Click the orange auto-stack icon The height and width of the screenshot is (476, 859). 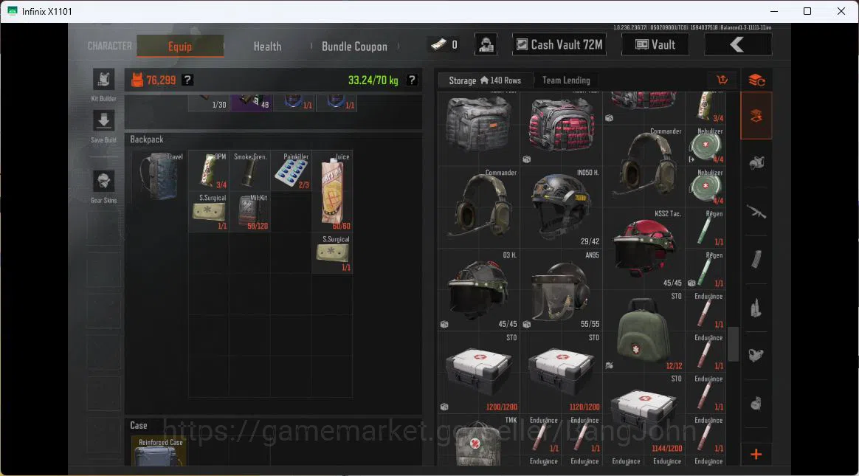click(x=756, y=80)
